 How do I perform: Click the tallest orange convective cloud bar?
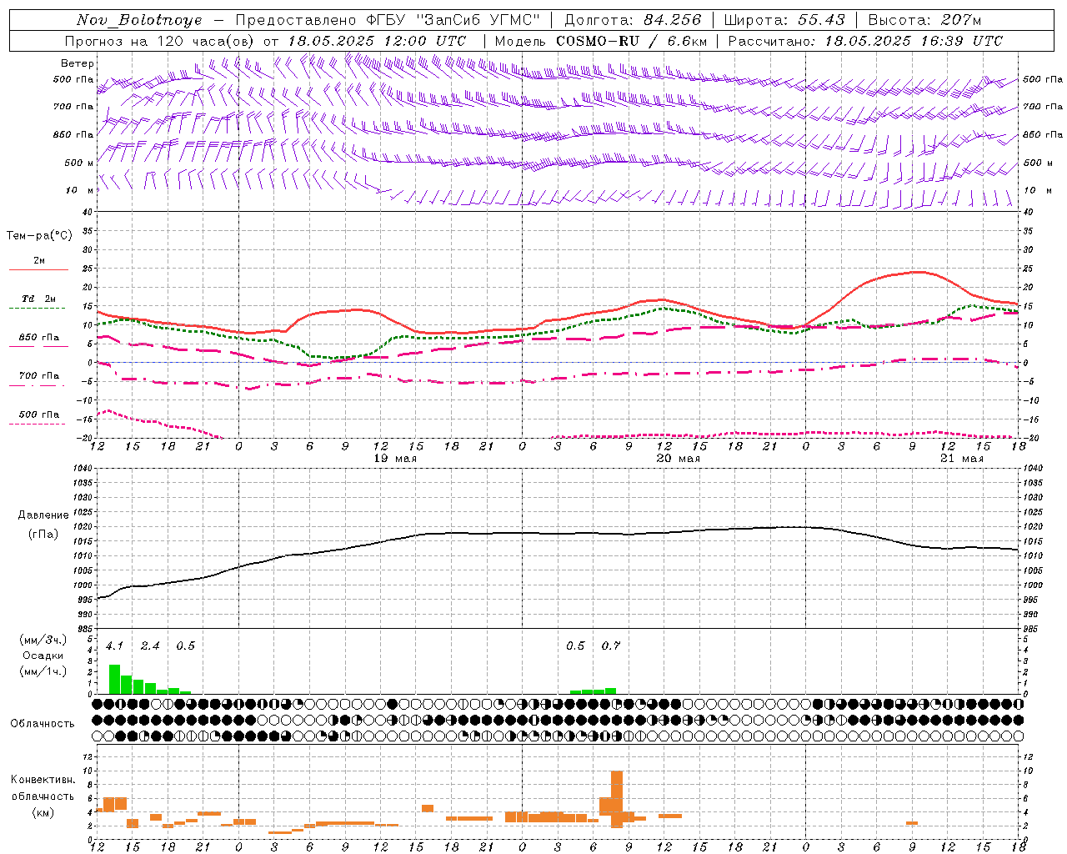pos(617,799)
